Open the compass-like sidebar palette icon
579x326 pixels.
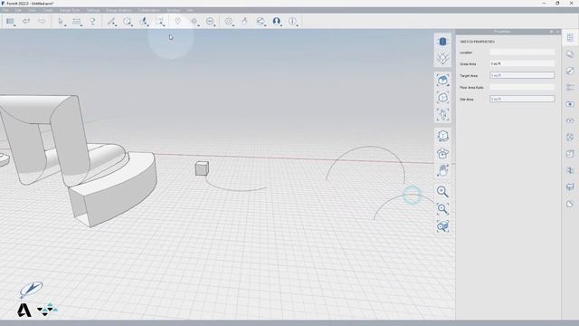(570, 71)
